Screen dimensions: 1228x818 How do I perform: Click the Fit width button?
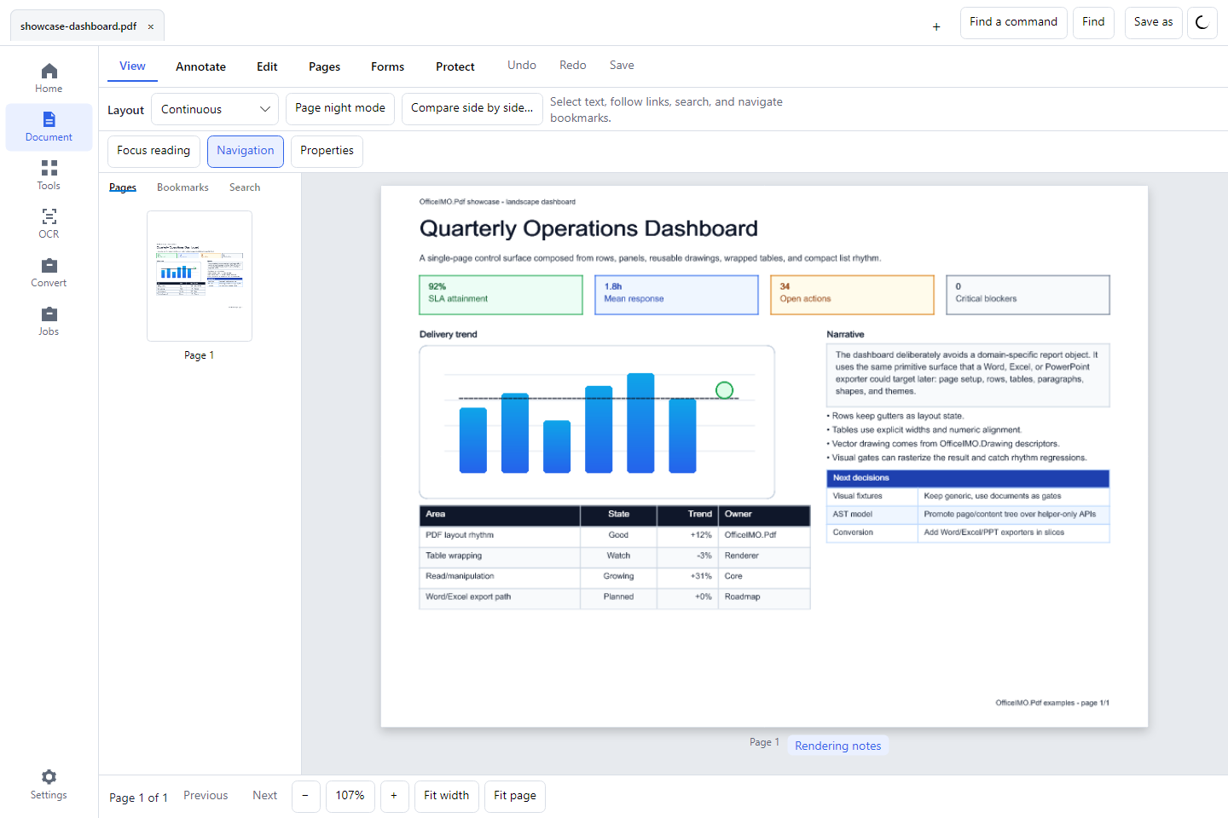click(x=447, y=796)
